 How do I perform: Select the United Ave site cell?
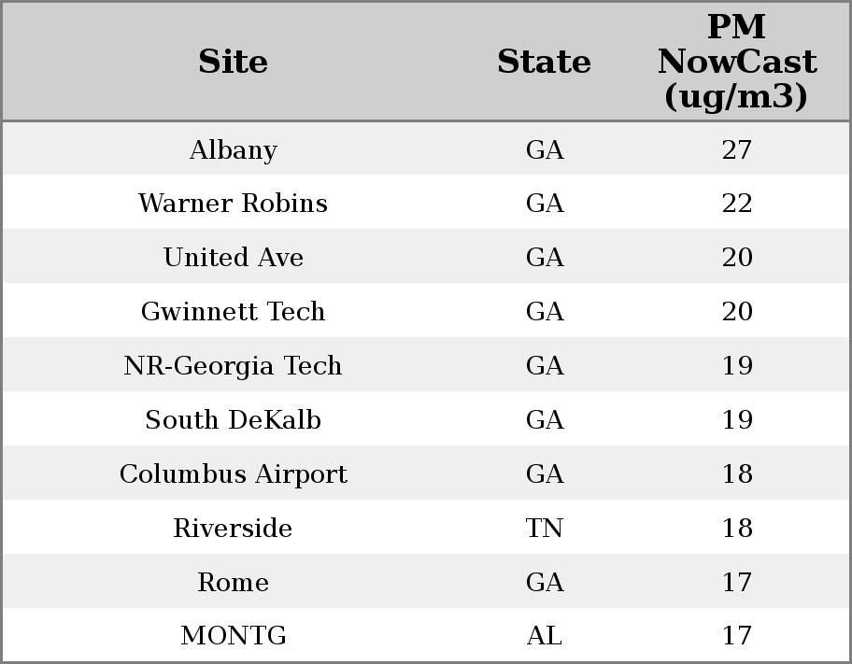click(x=233, y=258)
